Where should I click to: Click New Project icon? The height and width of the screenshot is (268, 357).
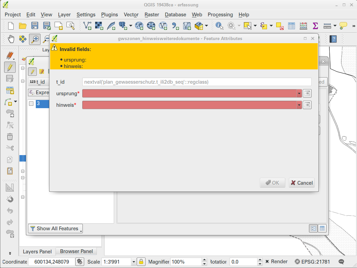click(x=11, y=26)
